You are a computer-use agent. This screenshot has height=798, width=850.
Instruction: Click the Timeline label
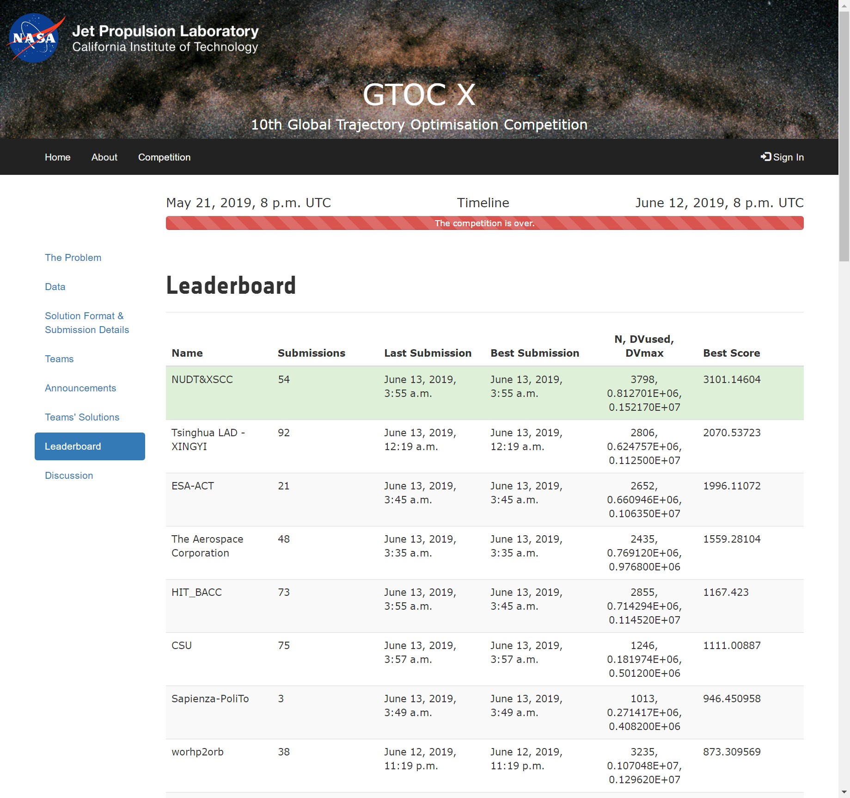click(x=483, y=203)
